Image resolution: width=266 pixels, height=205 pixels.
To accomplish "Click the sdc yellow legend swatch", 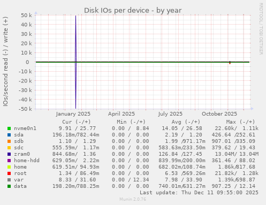I will point(9,148).
